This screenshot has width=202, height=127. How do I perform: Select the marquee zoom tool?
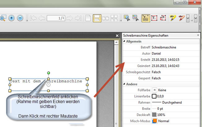(x=3, y=18)
